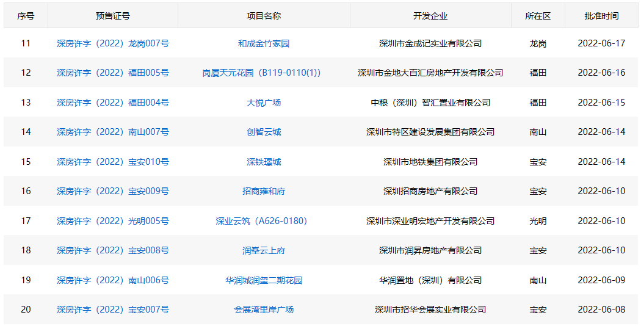Click approval date 2022-06-16
The image size is (641, 326).
click(601, 73)
